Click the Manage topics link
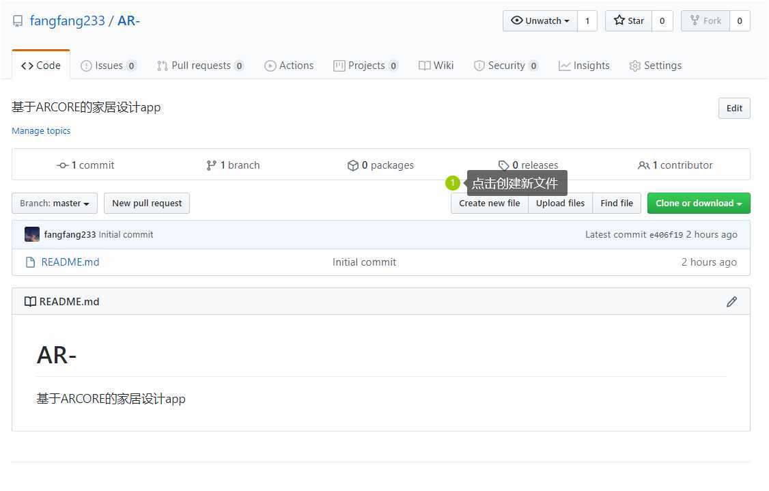769x491 pixels. coord(41,130)
